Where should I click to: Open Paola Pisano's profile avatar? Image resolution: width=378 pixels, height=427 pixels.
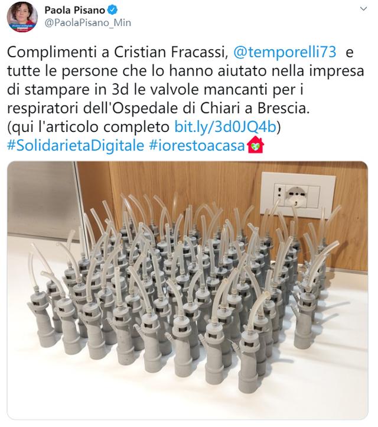pos(22,17)
